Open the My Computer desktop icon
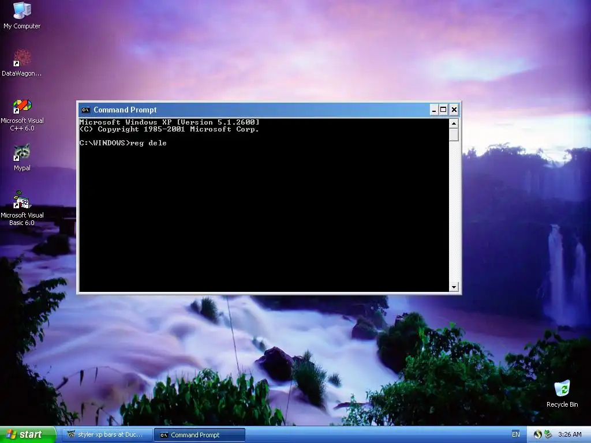Viewport: 591px width, 443px height. pos(22,15)
